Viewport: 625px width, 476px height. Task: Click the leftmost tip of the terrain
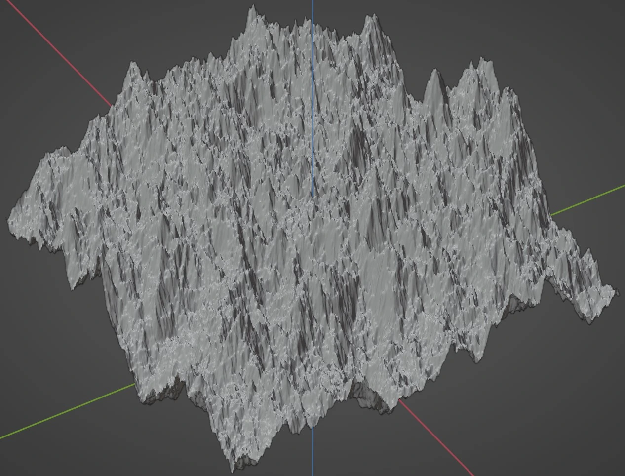point(10,217)
